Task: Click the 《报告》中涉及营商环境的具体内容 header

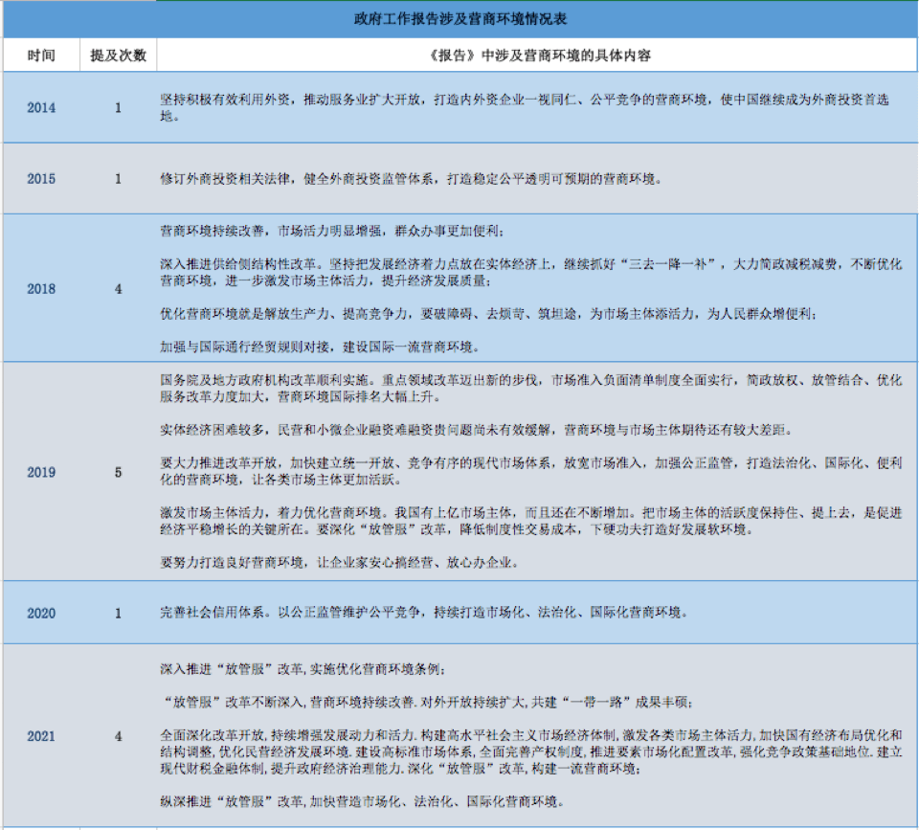Action: coord(537,56)
